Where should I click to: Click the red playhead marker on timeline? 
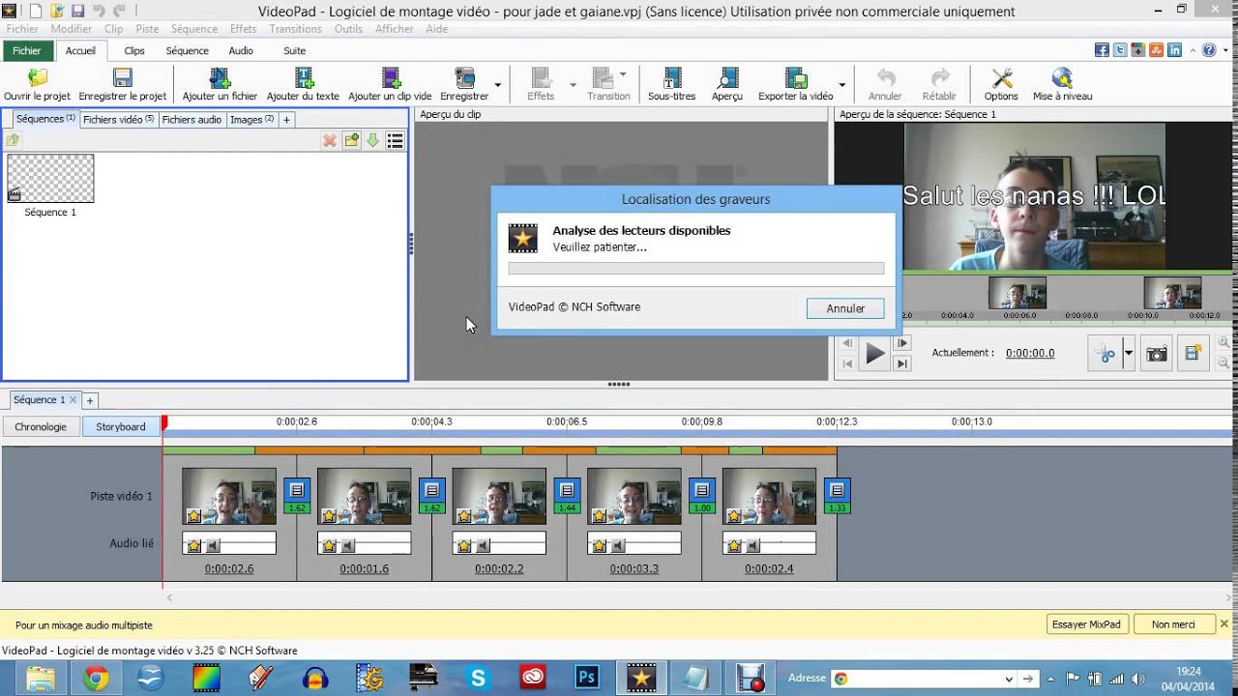(164, 422)
